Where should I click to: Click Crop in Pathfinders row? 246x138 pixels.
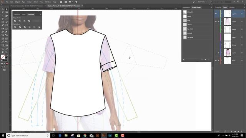[30, 27]
